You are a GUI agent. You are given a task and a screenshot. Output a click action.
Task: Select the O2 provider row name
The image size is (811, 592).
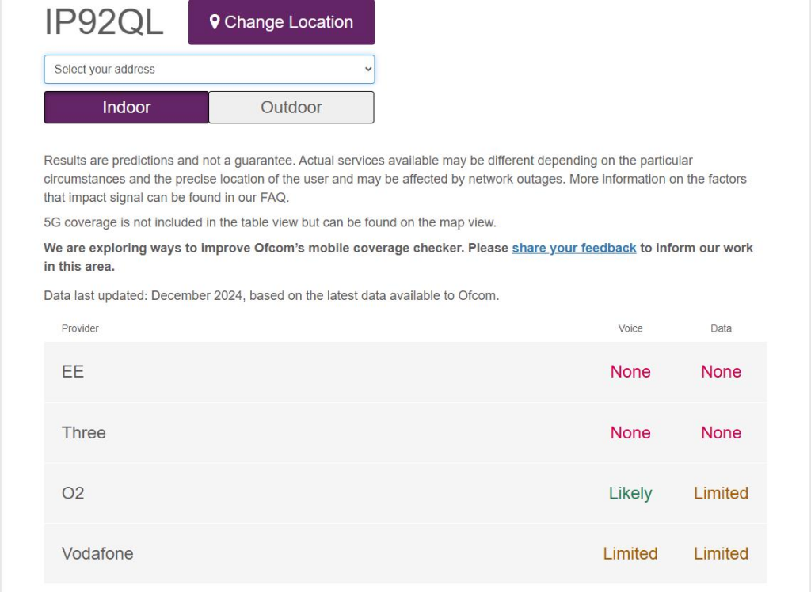73,493
